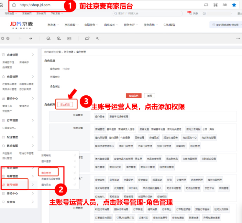Open the 商家地图 dropdown

(11, 14)
